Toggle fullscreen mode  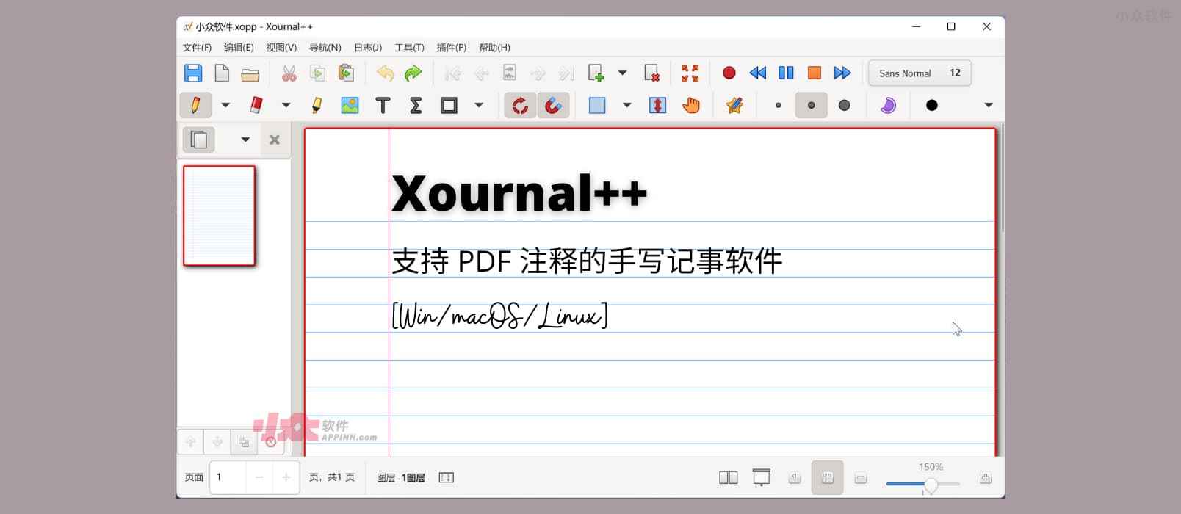[690, 73]
